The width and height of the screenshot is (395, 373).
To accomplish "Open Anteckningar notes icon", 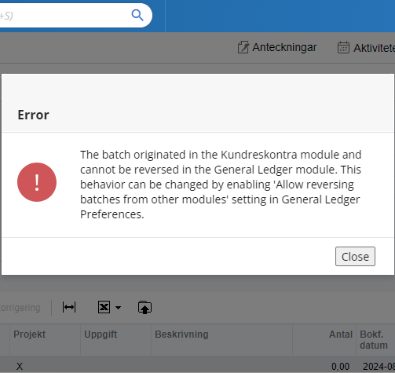I will coord(243,47).
